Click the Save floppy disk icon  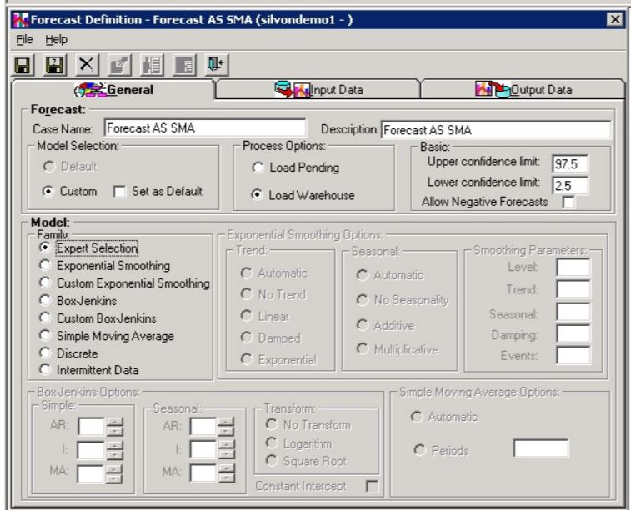click(23, 65)
